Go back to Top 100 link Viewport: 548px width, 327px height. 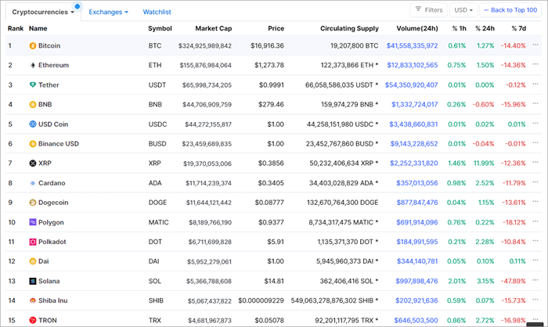pos(514,10)
